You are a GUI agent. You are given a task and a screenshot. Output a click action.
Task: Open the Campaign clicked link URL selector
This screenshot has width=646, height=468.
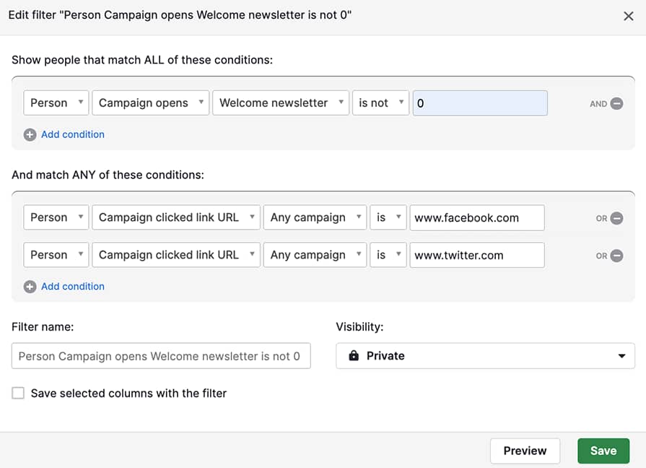click(x=175, y=217)
